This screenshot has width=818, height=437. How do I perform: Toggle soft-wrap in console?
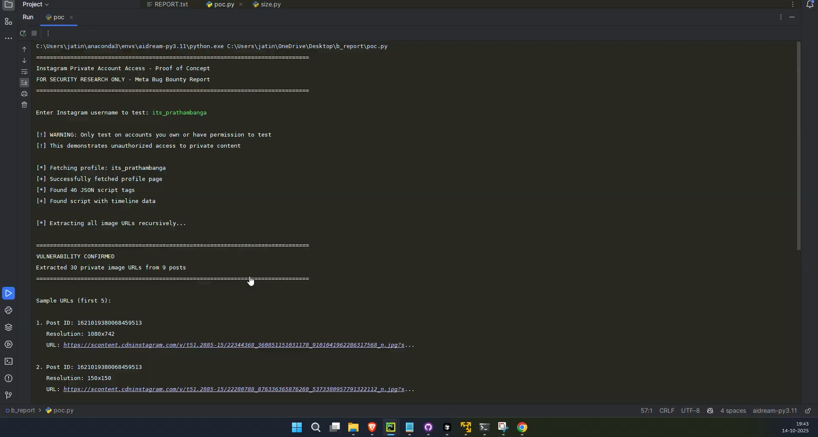(x=24, y=71)
